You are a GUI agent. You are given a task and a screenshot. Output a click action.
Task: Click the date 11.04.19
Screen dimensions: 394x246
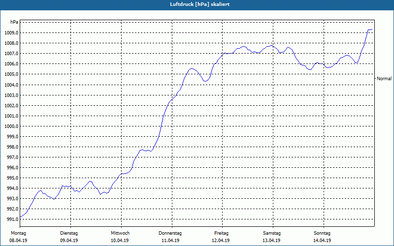(170, 241)
